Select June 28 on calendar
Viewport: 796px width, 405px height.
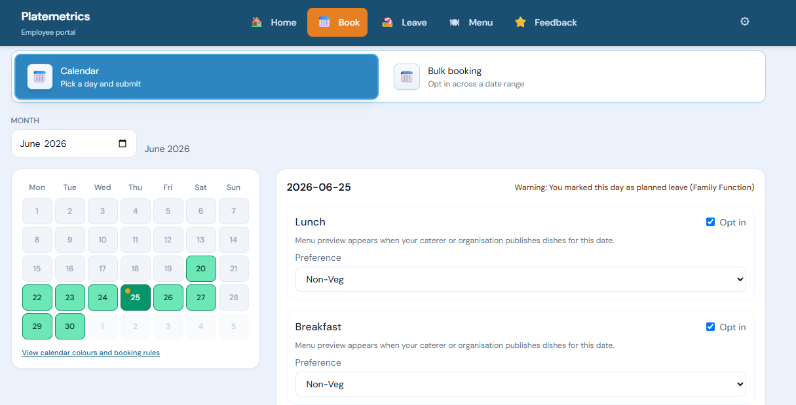[x=234, y=298]
